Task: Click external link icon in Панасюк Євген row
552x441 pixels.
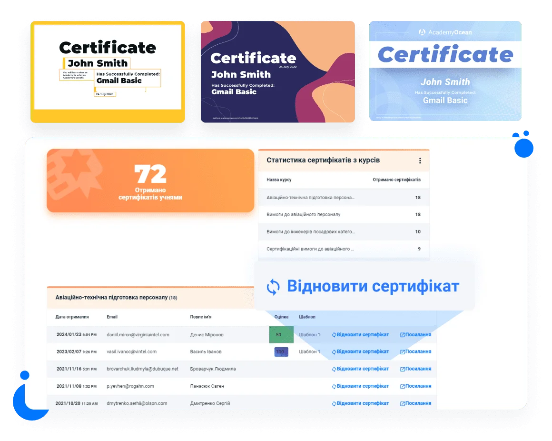Action: point(403,386)
